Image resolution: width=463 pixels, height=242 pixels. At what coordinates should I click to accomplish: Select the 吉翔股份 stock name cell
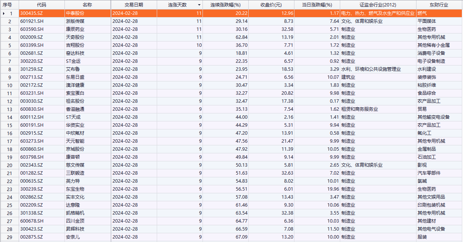(75, 45)
